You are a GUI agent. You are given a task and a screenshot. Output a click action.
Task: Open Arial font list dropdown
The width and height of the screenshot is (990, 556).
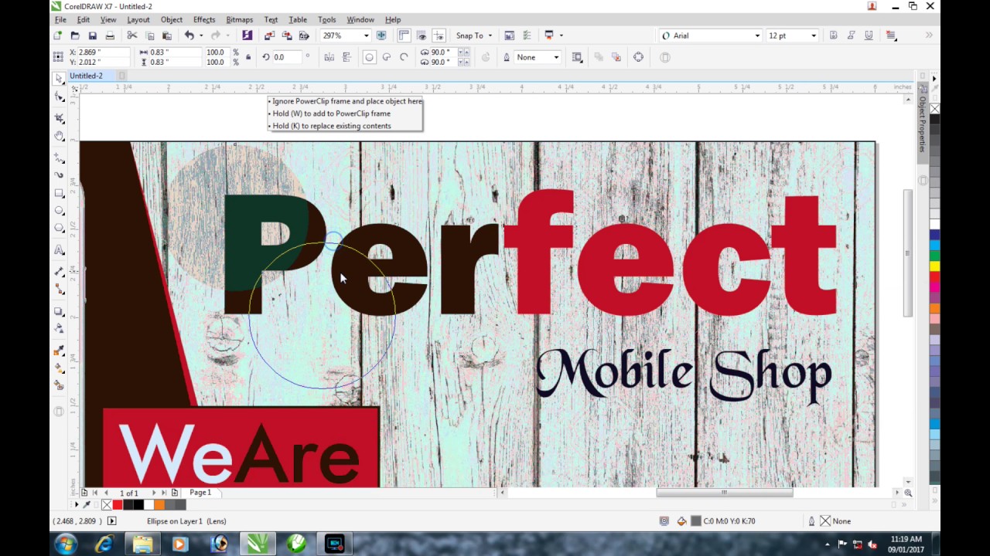coord(757,36)
